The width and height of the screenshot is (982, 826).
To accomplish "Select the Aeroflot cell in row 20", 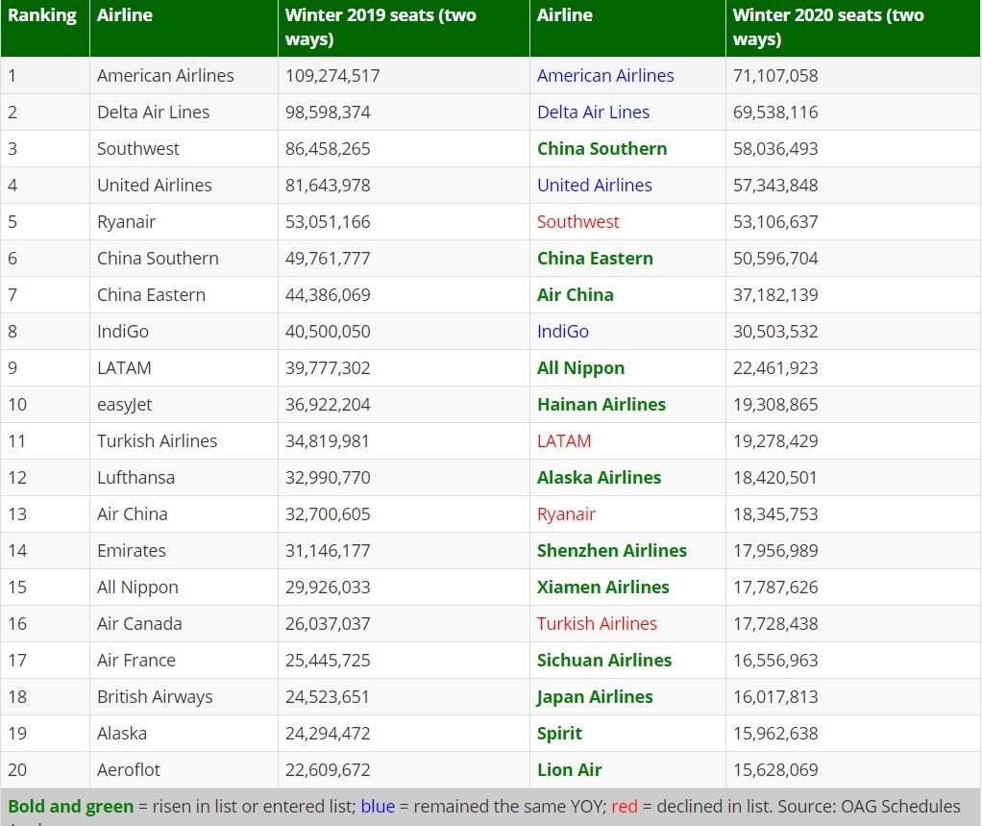I will click(x=128, y=770).
